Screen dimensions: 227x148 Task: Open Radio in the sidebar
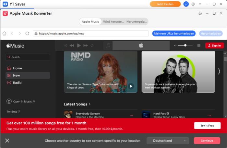[28, 83]
